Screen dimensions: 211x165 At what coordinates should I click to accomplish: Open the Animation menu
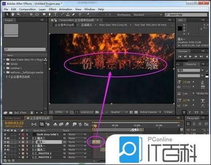pos(66,9)
